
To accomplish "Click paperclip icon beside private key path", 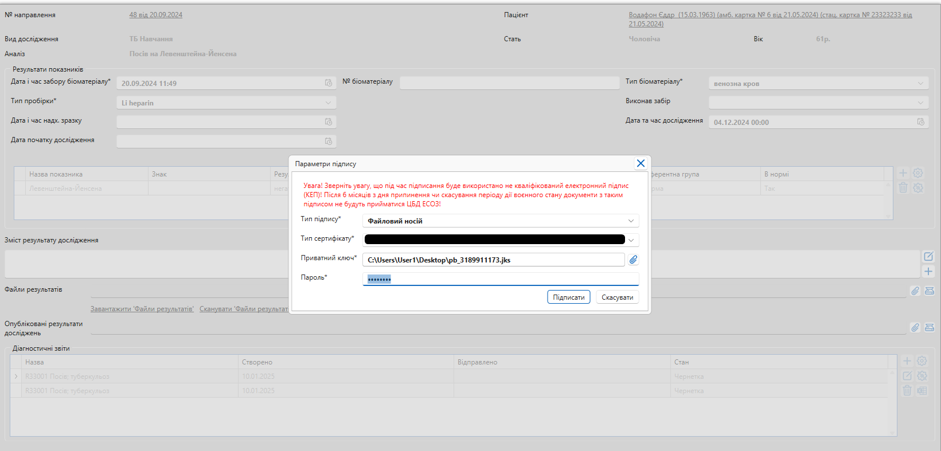I will [633, 260].
